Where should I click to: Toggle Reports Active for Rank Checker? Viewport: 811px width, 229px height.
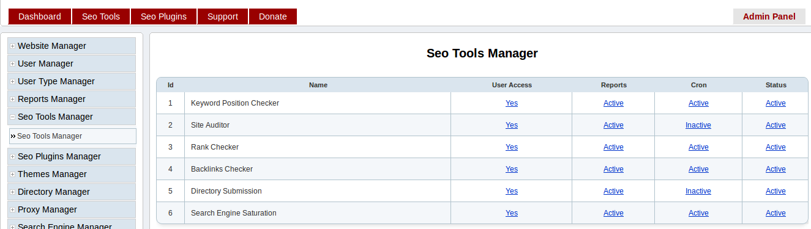(613, 147)
